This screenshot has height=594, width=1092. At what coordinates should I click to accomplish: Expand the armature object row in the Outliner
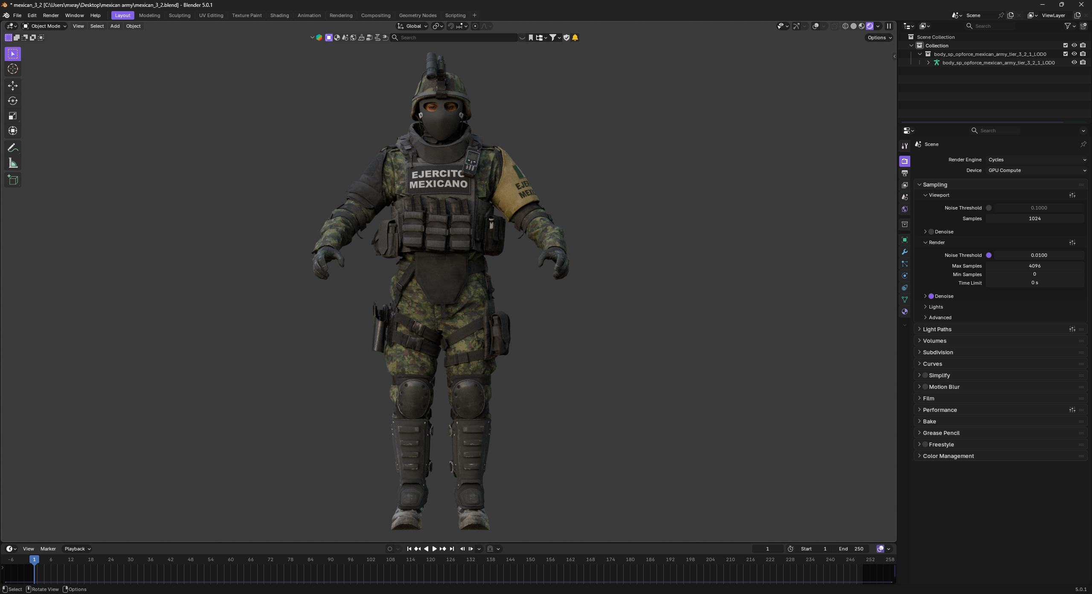(x=928, y=63)
